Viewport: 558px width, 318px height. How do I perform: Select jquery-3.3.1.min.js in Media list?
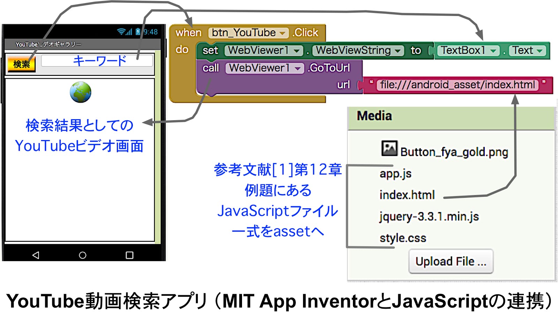(x=429, y=217)
